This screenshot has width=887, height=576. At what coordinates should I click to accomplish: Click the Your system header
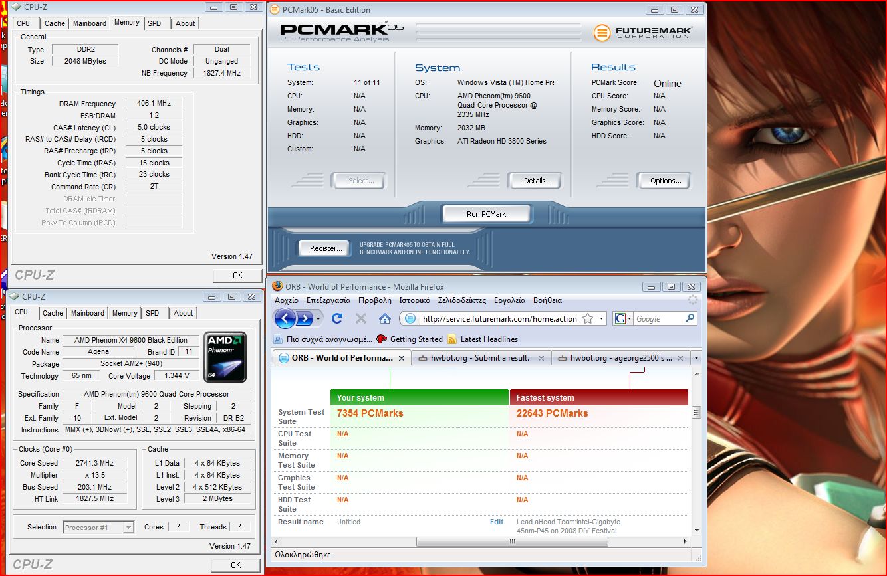click(420, 397)
